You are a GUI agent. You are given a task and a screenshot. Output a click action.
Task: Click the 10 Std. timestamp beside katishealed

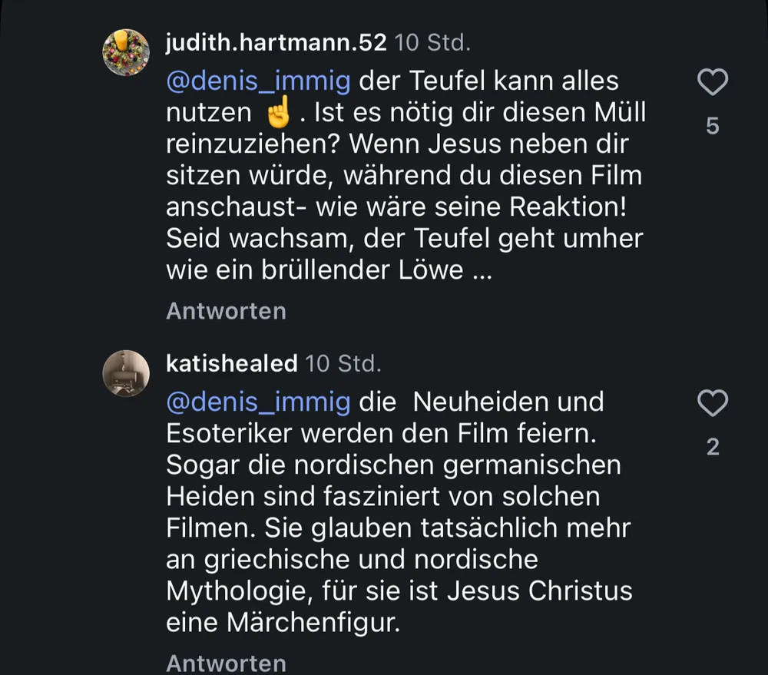[343, 363]
